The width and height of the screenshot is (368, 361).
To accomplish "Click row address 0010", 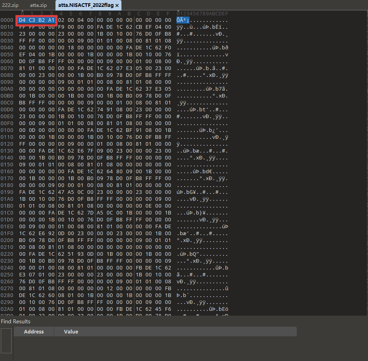I will [x=6, y=27].
